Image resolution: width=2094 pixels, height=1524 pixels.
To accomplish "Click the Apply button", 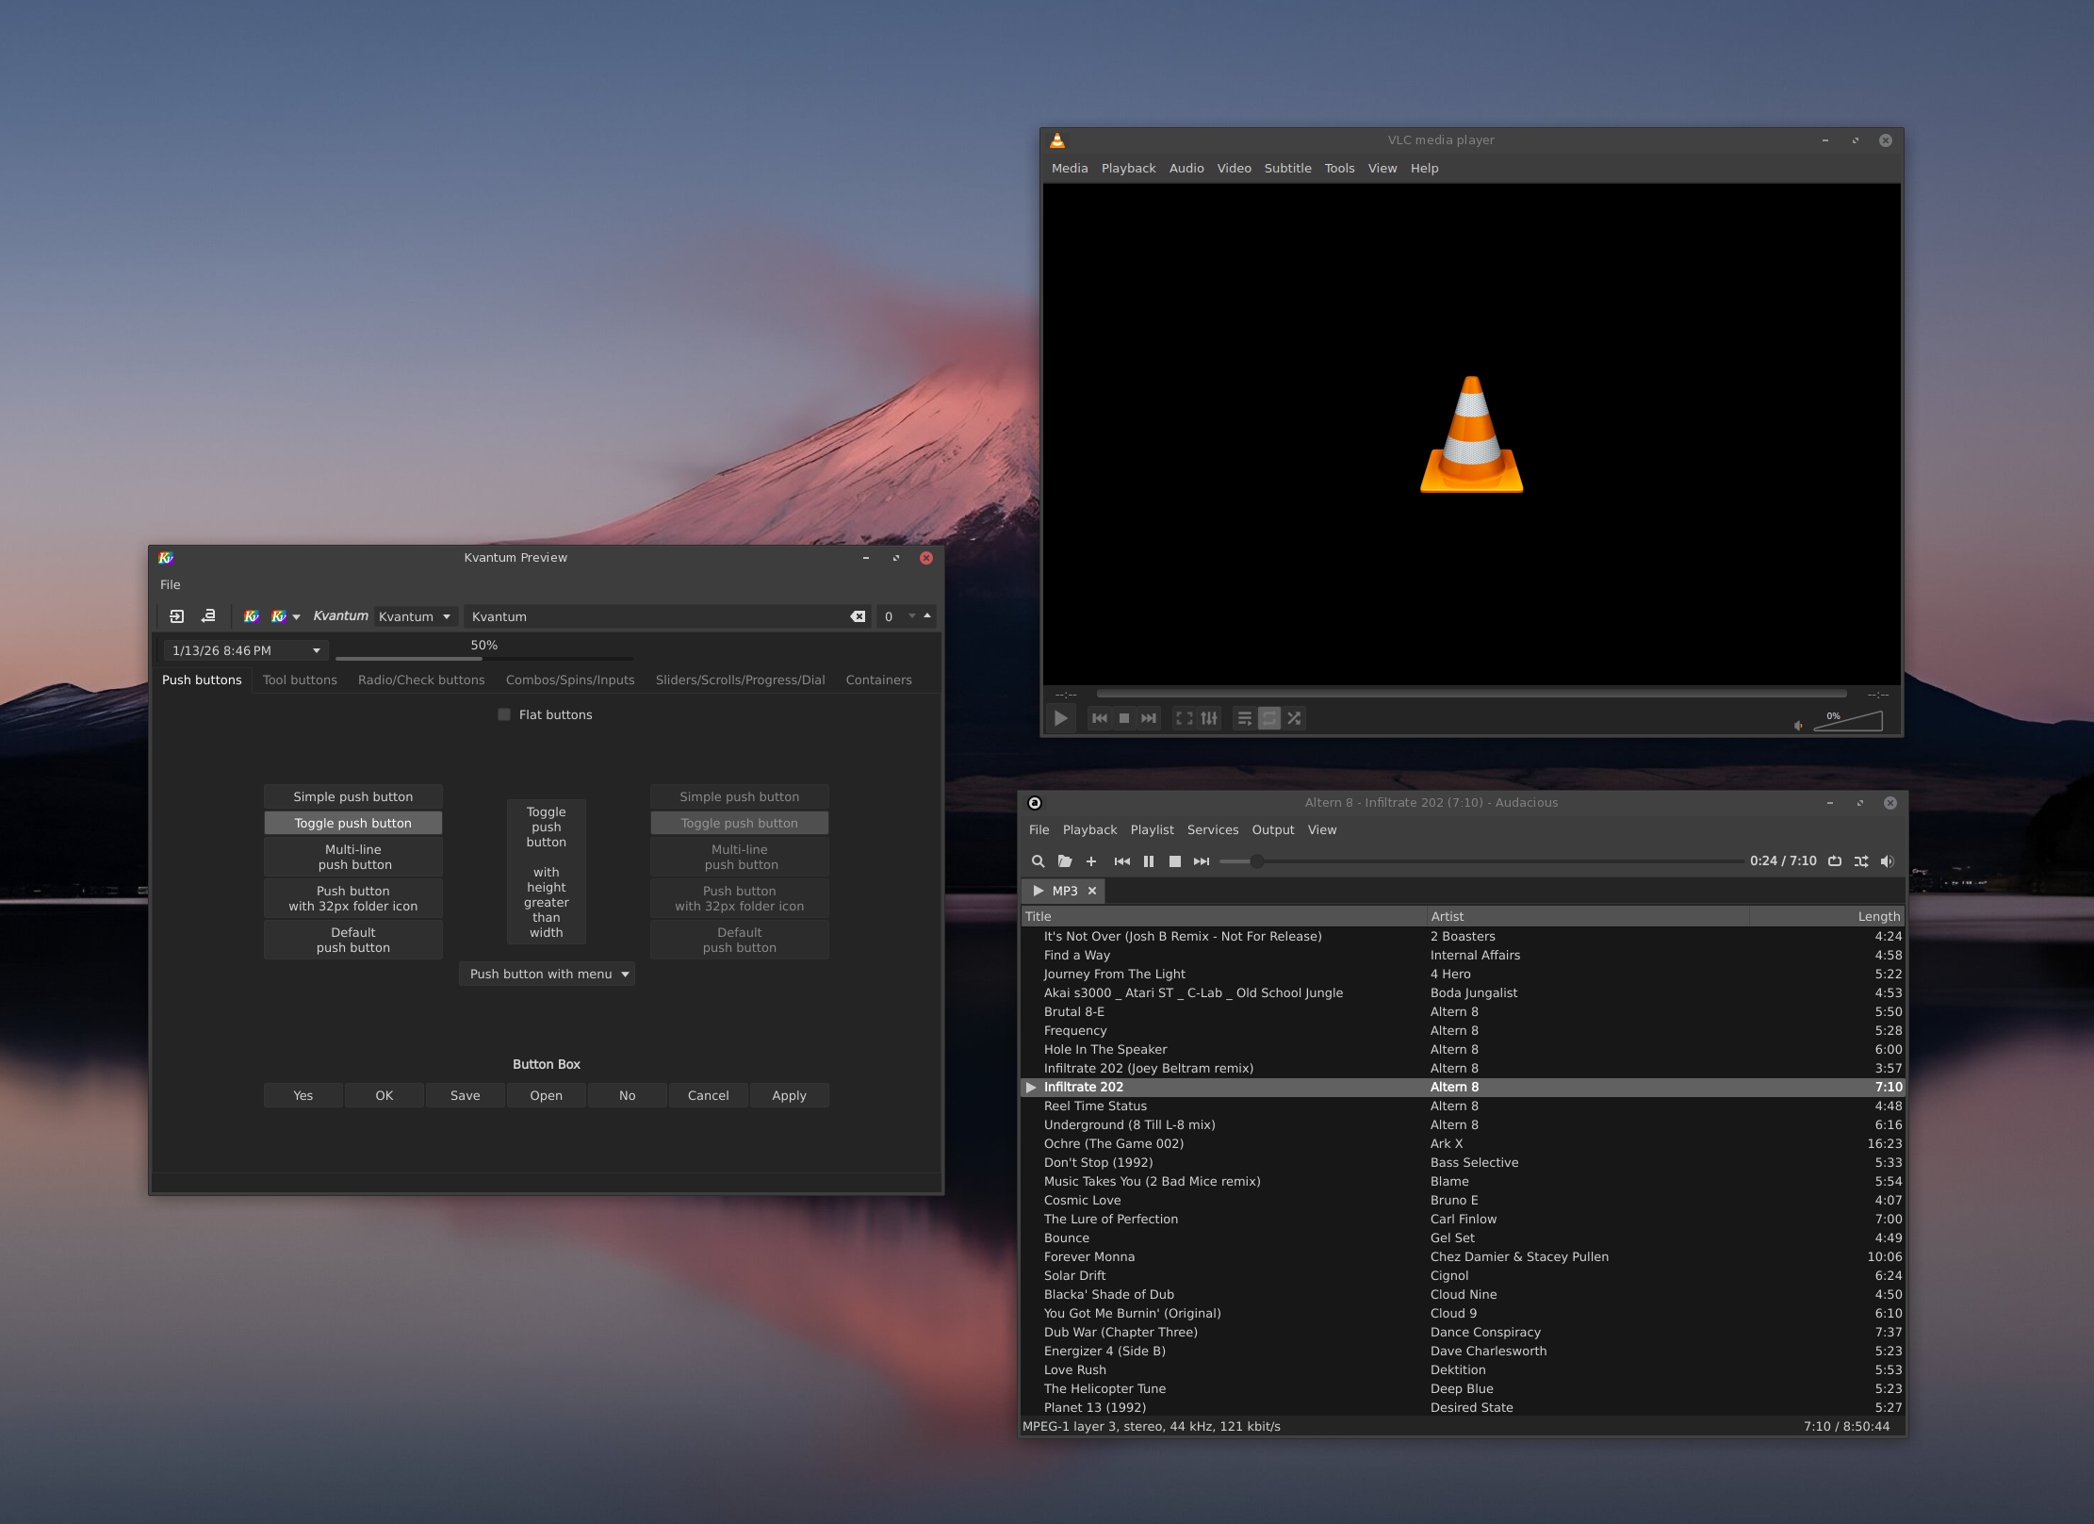I will [790, 1095].
